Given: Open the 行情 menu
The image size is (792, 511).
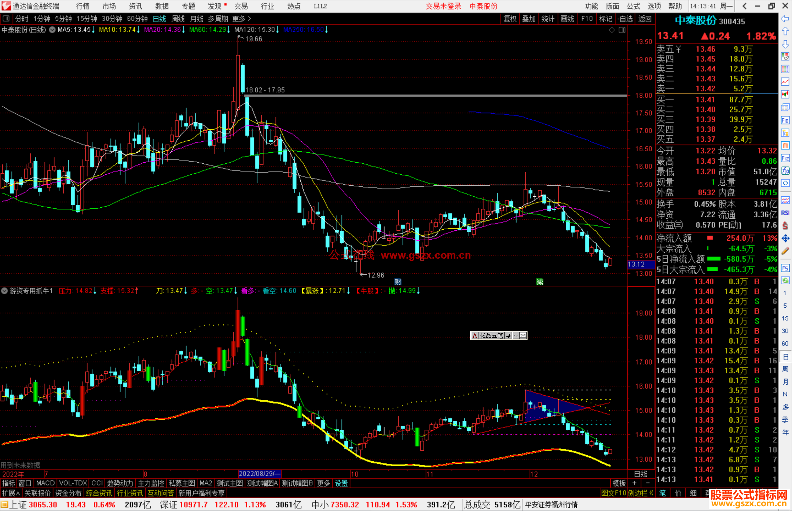Looking at the screenshot, I should (x=83, y=6).
